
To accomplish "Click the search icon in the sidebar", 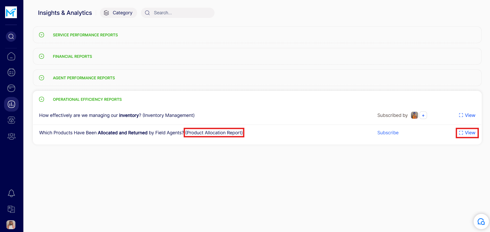I will [11, 37].
